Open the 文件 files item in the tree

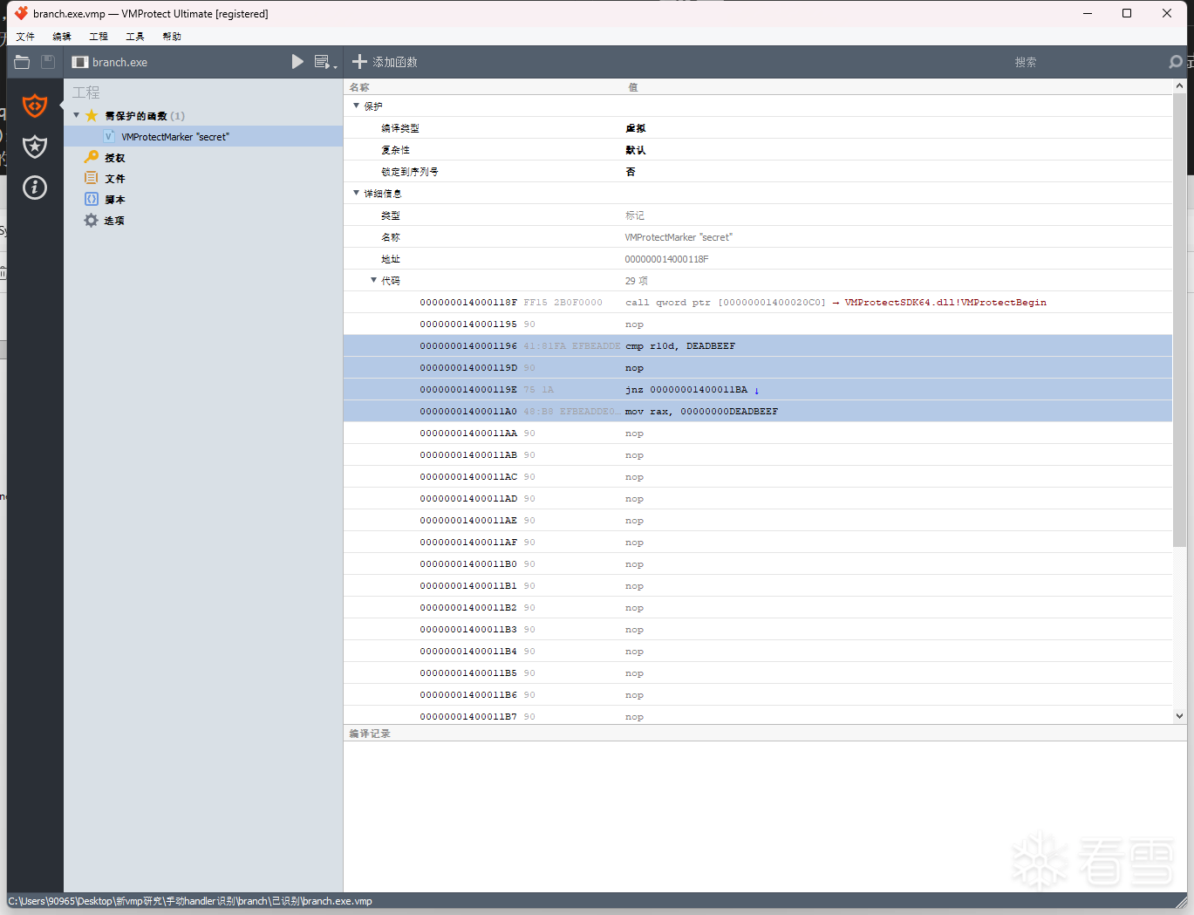(105, 178)
